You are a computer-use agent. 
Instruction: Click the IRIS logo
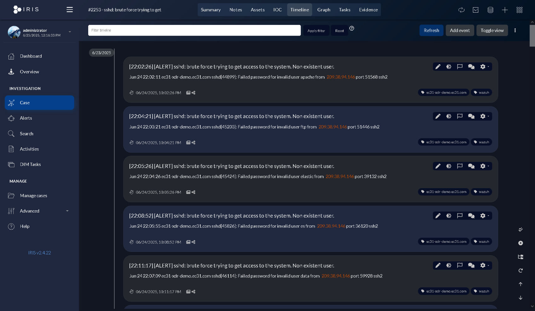coord(26,9)
